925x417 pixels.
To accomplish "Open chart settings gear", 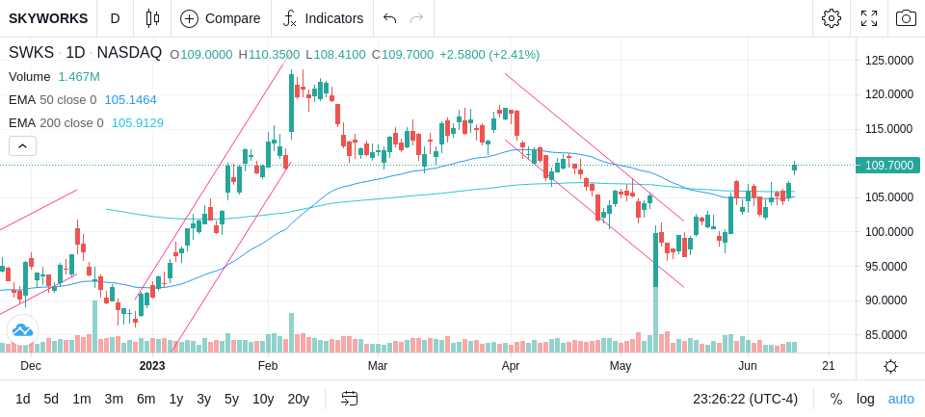I will 832,18.
